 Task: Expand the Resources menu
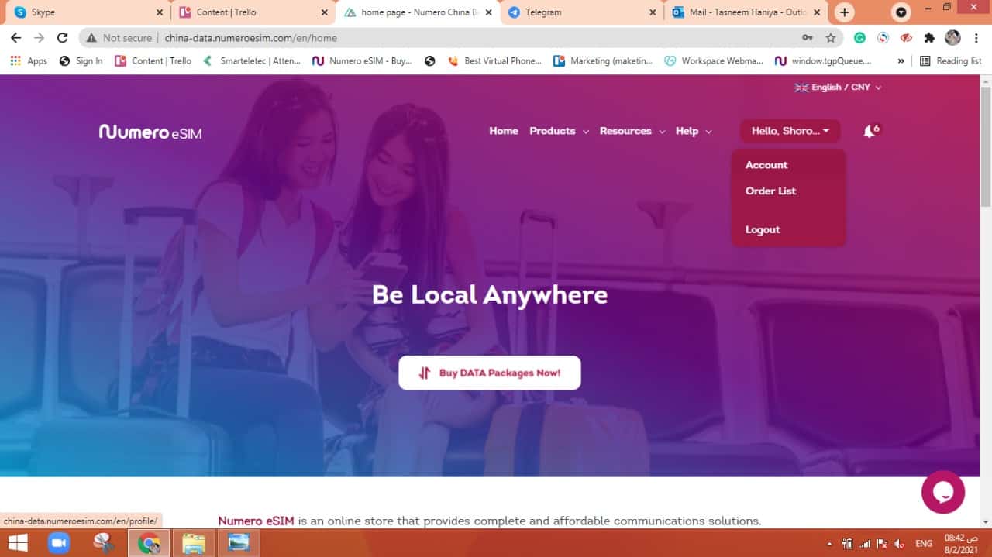click(632, 131)
